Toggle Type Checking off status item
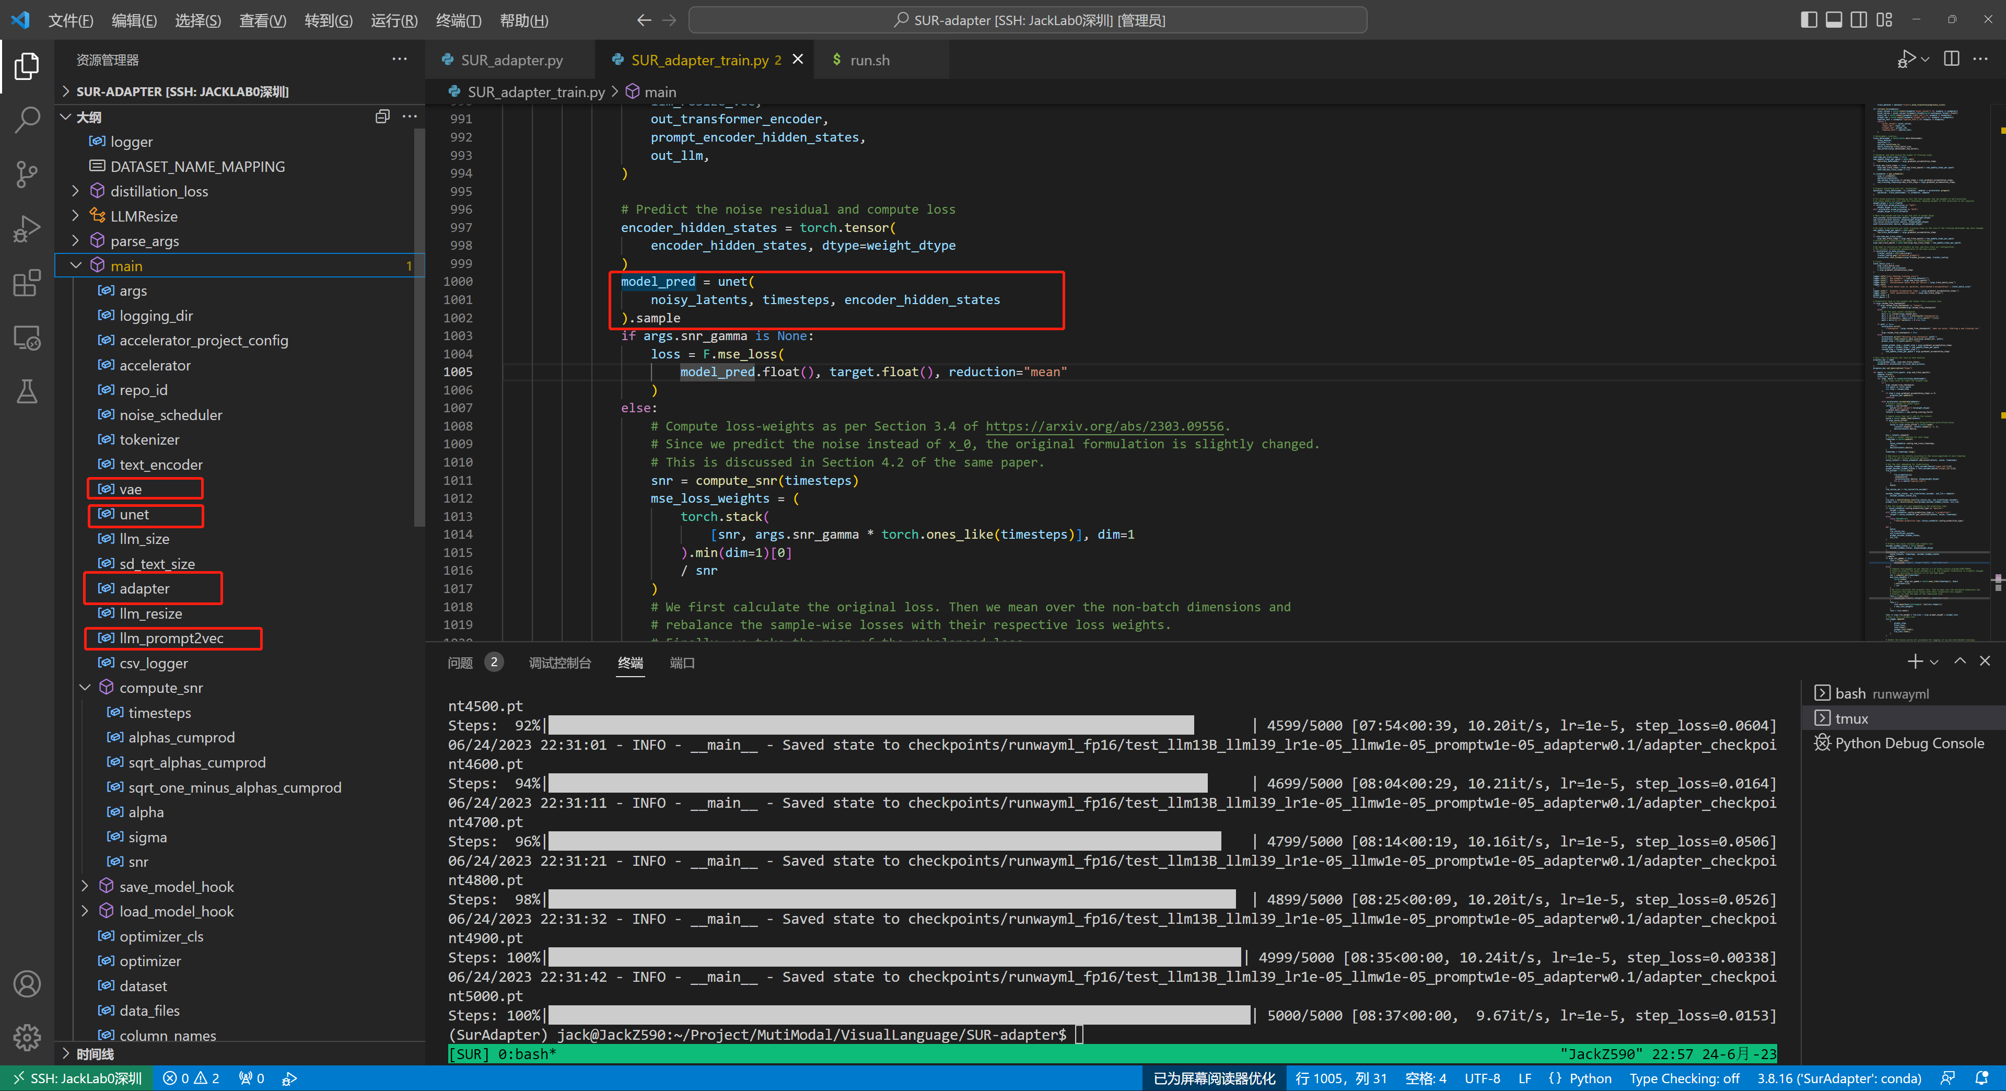The width and height of the screenshot is (2006, 1091). [1684, 1078]
